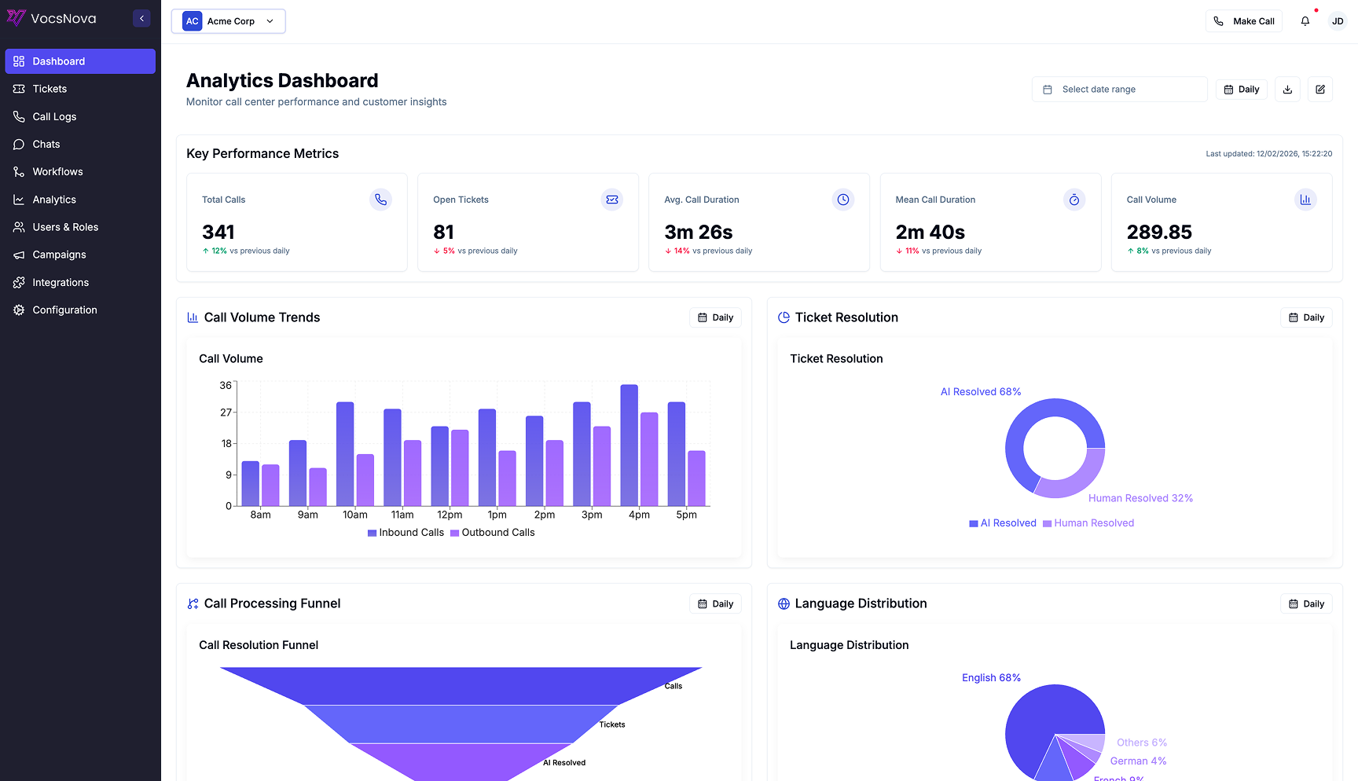Toggle the Inbound Calls legend item
The width and height of the screenshot is (1358, 781).
(x=405, y=532)
